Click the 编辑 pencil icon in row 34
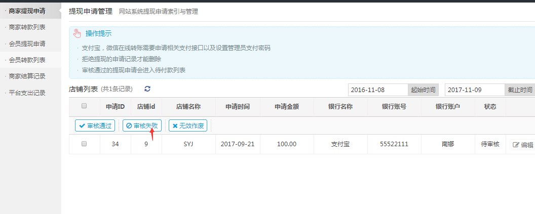 516,144
